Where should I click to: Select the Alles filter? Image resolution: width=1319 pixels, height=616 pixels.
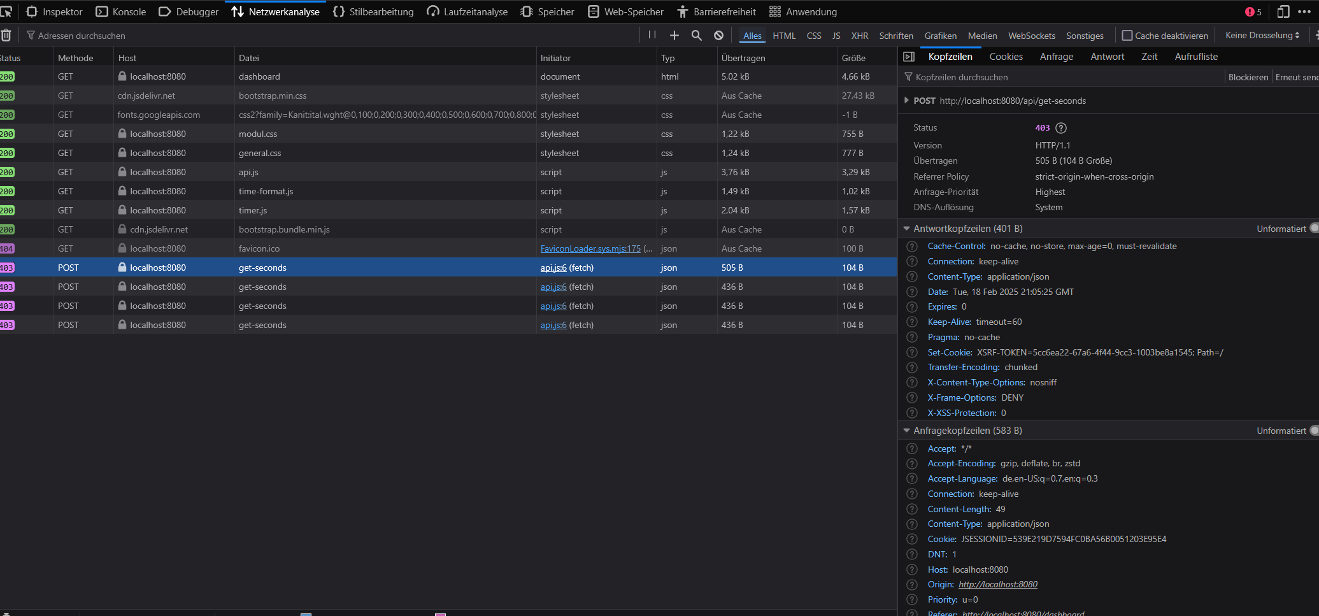[x=752, y=36]
